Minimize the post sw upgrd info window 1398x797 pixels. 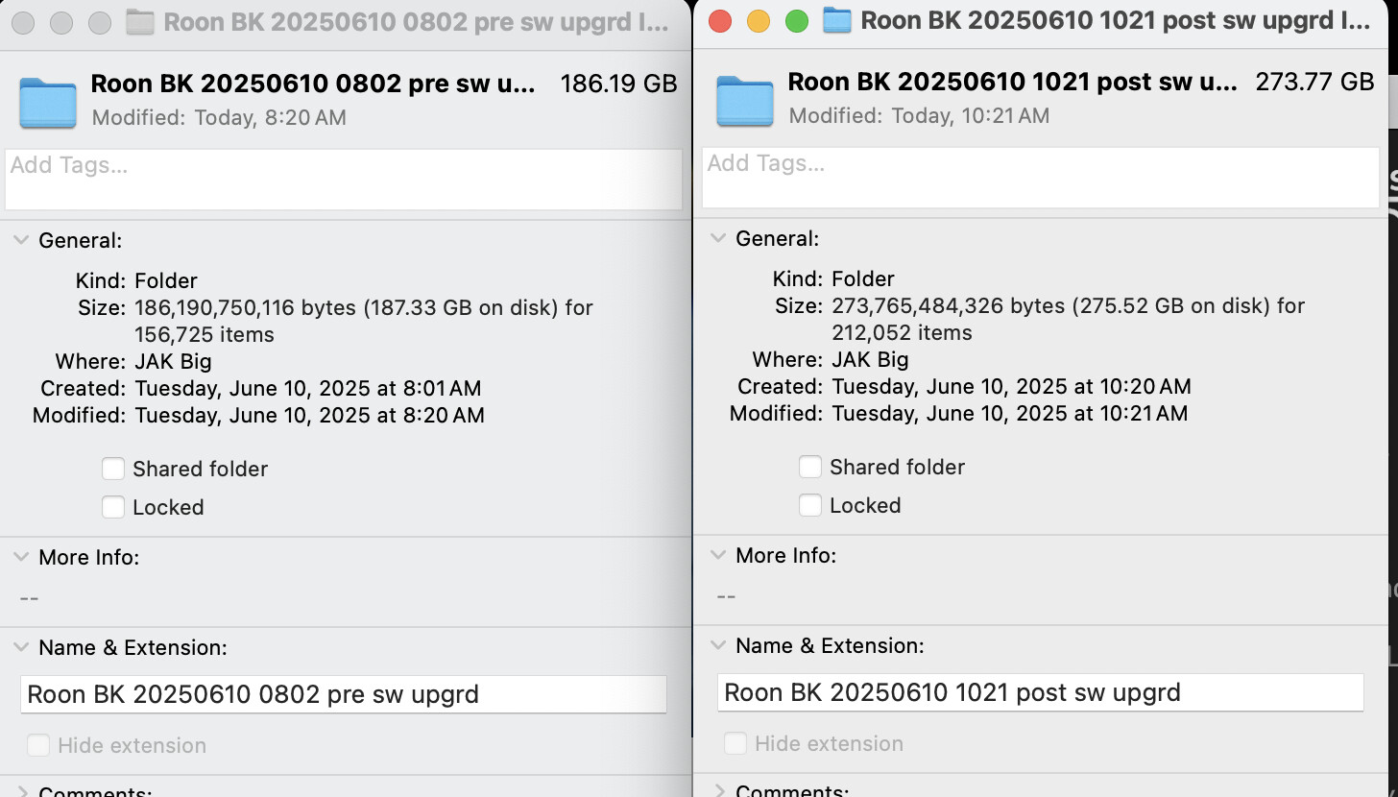[759, 20]
